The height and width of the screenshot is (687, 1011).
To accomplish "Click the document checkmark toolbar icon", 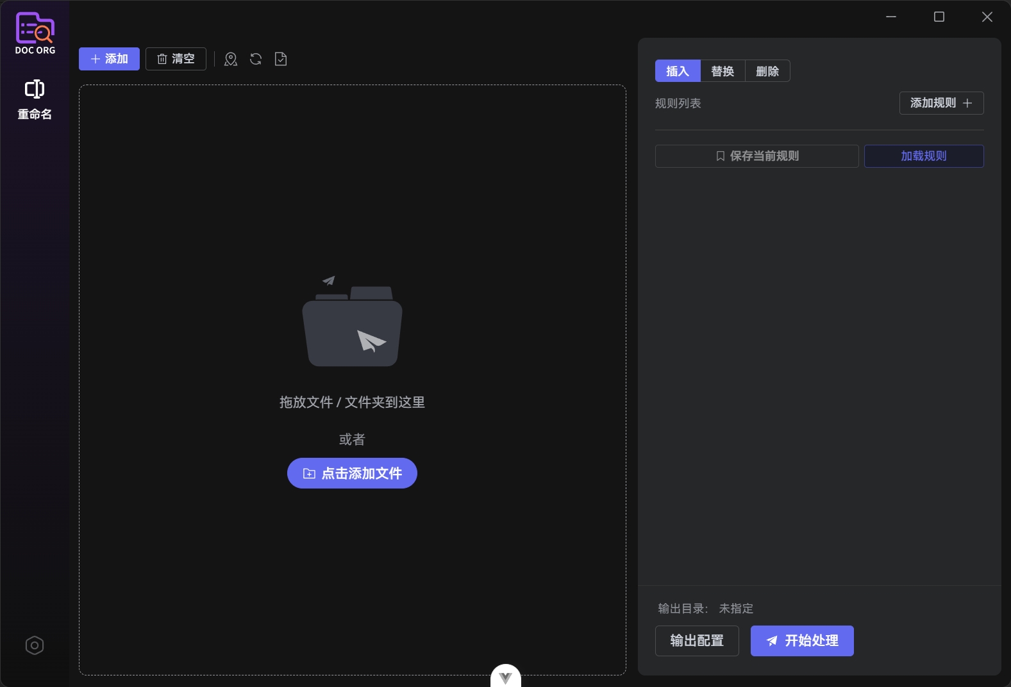I will pyautogui.click(x=281, y=60).
